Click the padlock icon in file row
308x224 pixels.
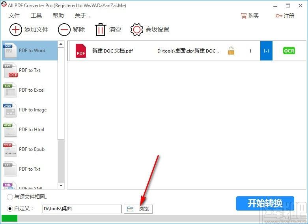coord(231,51)
